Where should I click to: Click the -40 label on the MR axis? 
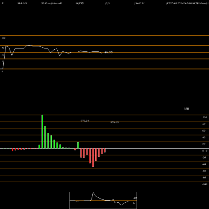(204, 164)
